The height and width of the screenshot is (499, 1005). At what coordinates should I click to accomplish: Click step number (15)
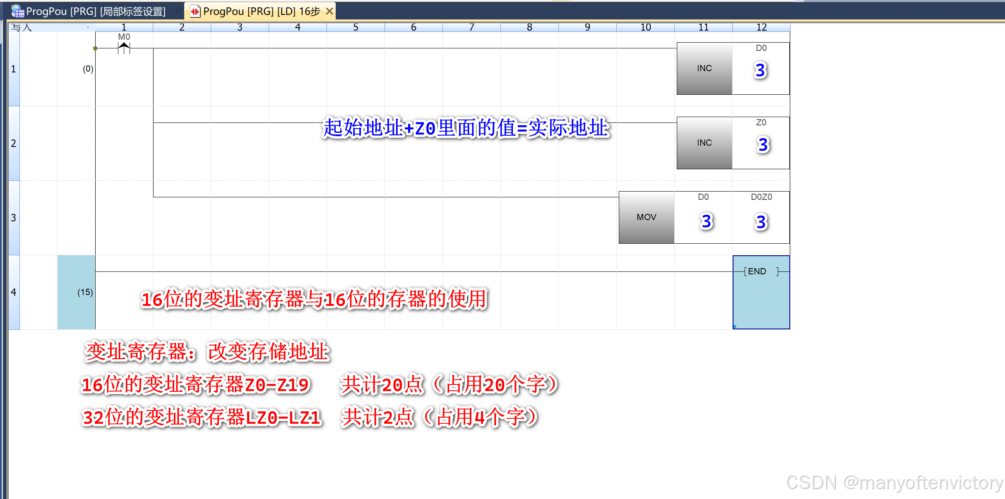click(x=85, y=292)
